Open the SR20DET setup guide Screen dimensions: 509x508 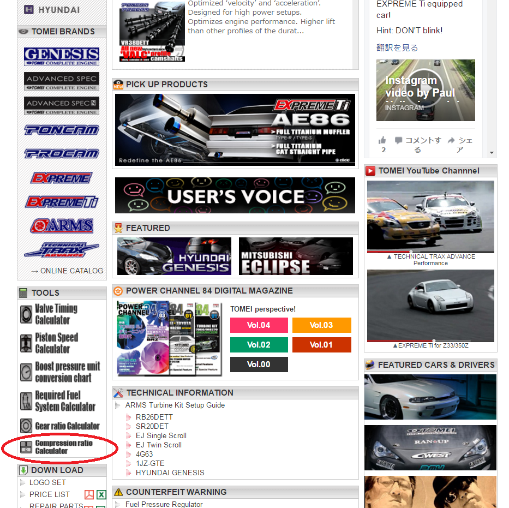pos(152,426)
